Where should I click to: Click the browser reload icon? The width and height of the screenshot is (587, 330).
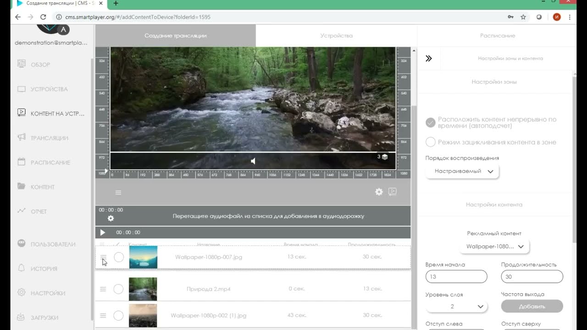(43, 17)
